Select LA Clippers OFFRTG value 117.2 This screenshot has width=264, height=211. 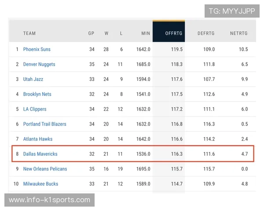click(x=177, y=109)
